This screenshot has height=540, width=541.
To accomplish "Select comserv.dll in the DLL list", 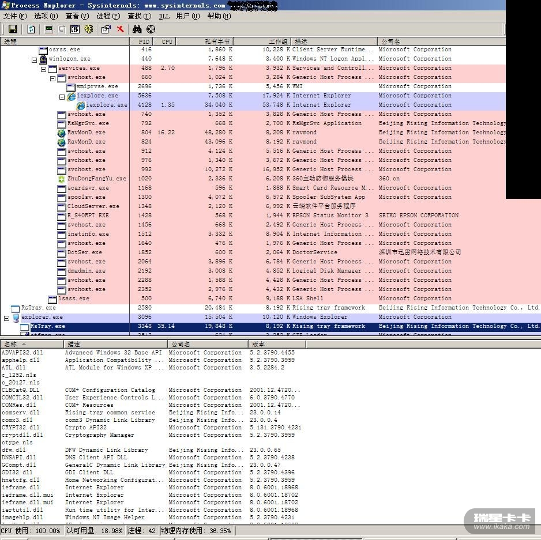I will (x=21, y=413).
